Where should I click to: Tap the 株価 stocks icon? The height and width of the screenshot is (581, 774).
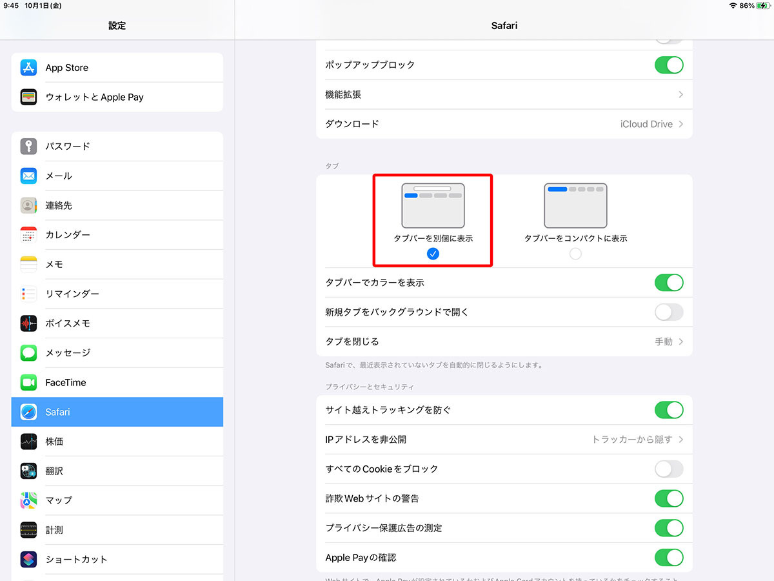28,442
